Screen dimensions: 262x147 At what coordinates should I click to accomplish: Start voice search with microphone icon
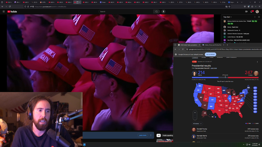click(163, 11)
